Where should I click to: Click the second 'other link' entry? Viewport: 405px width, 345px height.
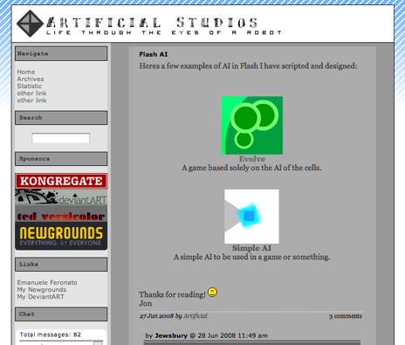31,100
